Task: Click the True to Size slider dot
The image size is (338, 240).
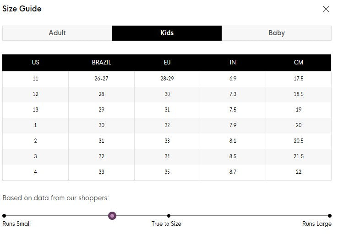Action: [169, 216]
